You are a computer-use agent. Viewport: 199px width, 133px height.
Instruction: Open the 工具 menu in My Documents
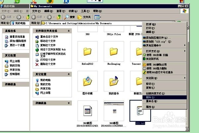tap(85, 11)
